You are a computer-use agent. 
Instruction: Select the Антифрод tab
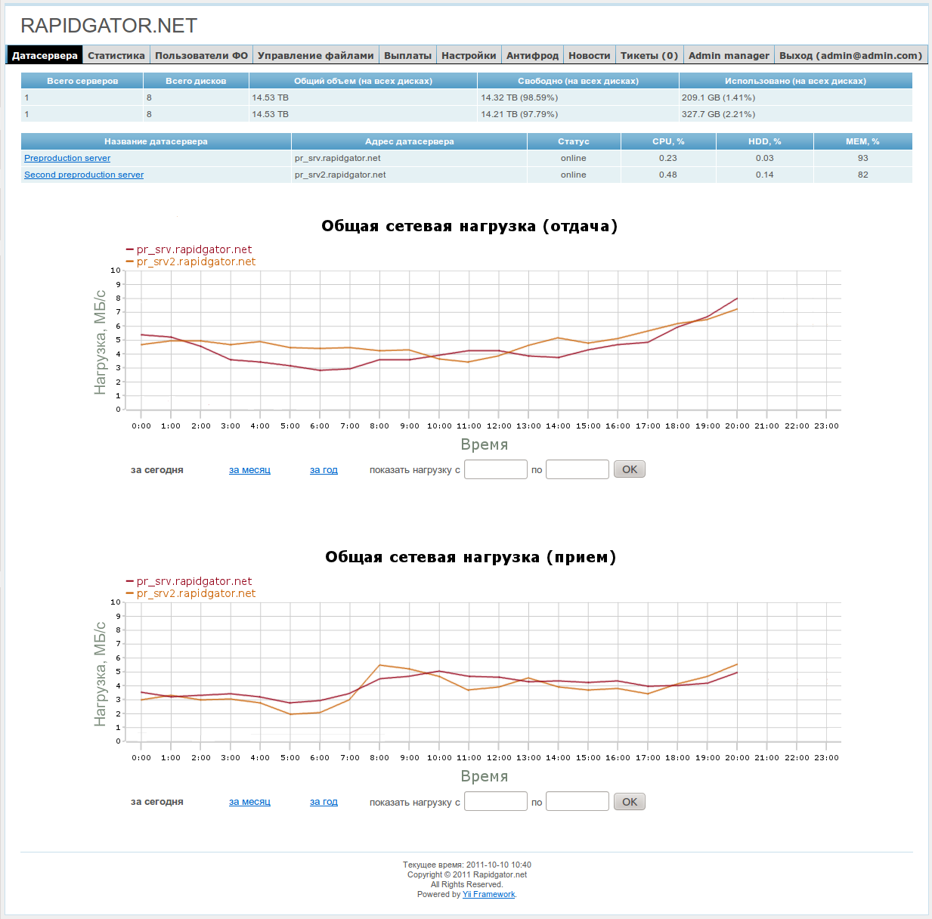532,55
